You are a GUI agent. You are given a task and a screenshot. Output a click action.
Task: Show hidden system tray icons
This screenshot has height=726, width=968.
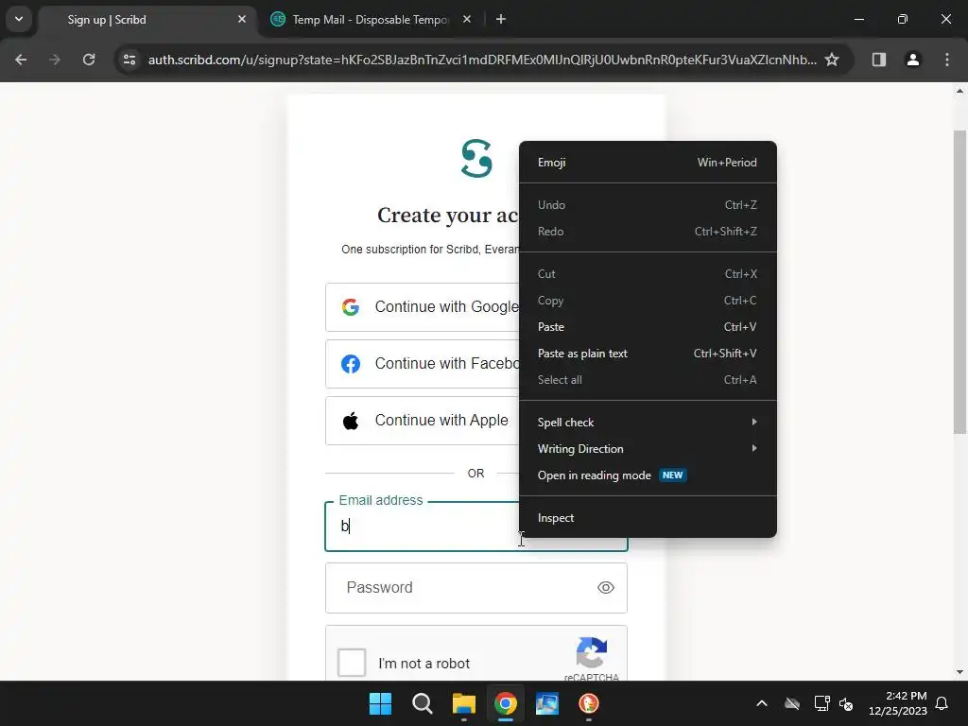(x=762, y=703)
